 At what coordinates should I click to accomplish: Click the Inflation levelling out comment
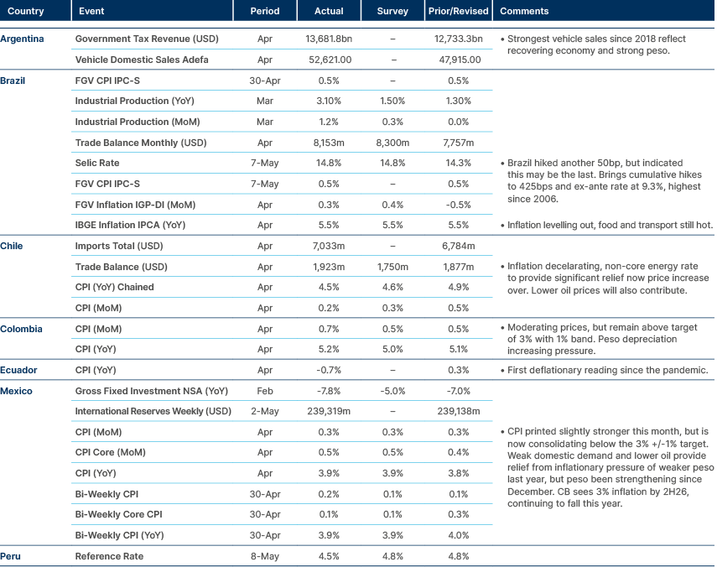(606, 225)
